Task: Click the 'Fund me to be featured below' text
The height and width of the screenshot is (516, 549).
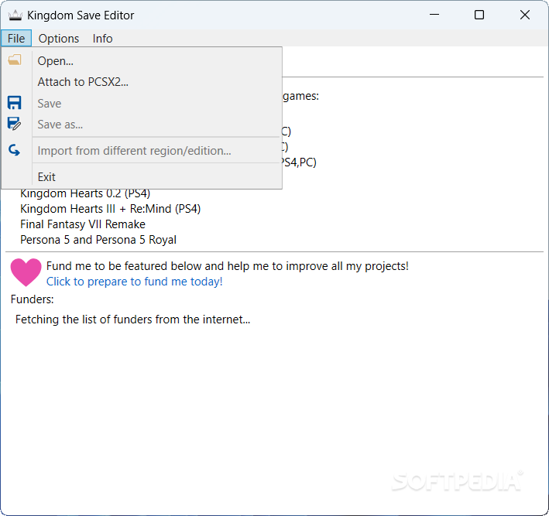Action: [227, 266]
